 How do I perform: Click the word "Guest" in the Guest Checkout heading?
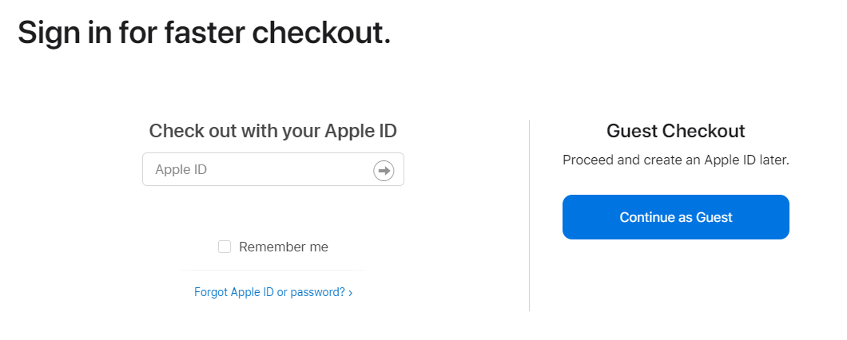[633, 131]
